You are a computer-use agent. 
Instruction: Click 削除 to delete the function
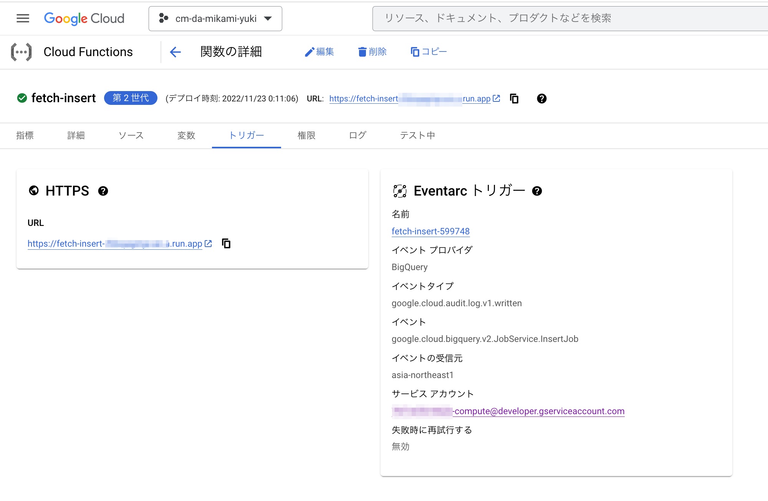tap(372, 52)
